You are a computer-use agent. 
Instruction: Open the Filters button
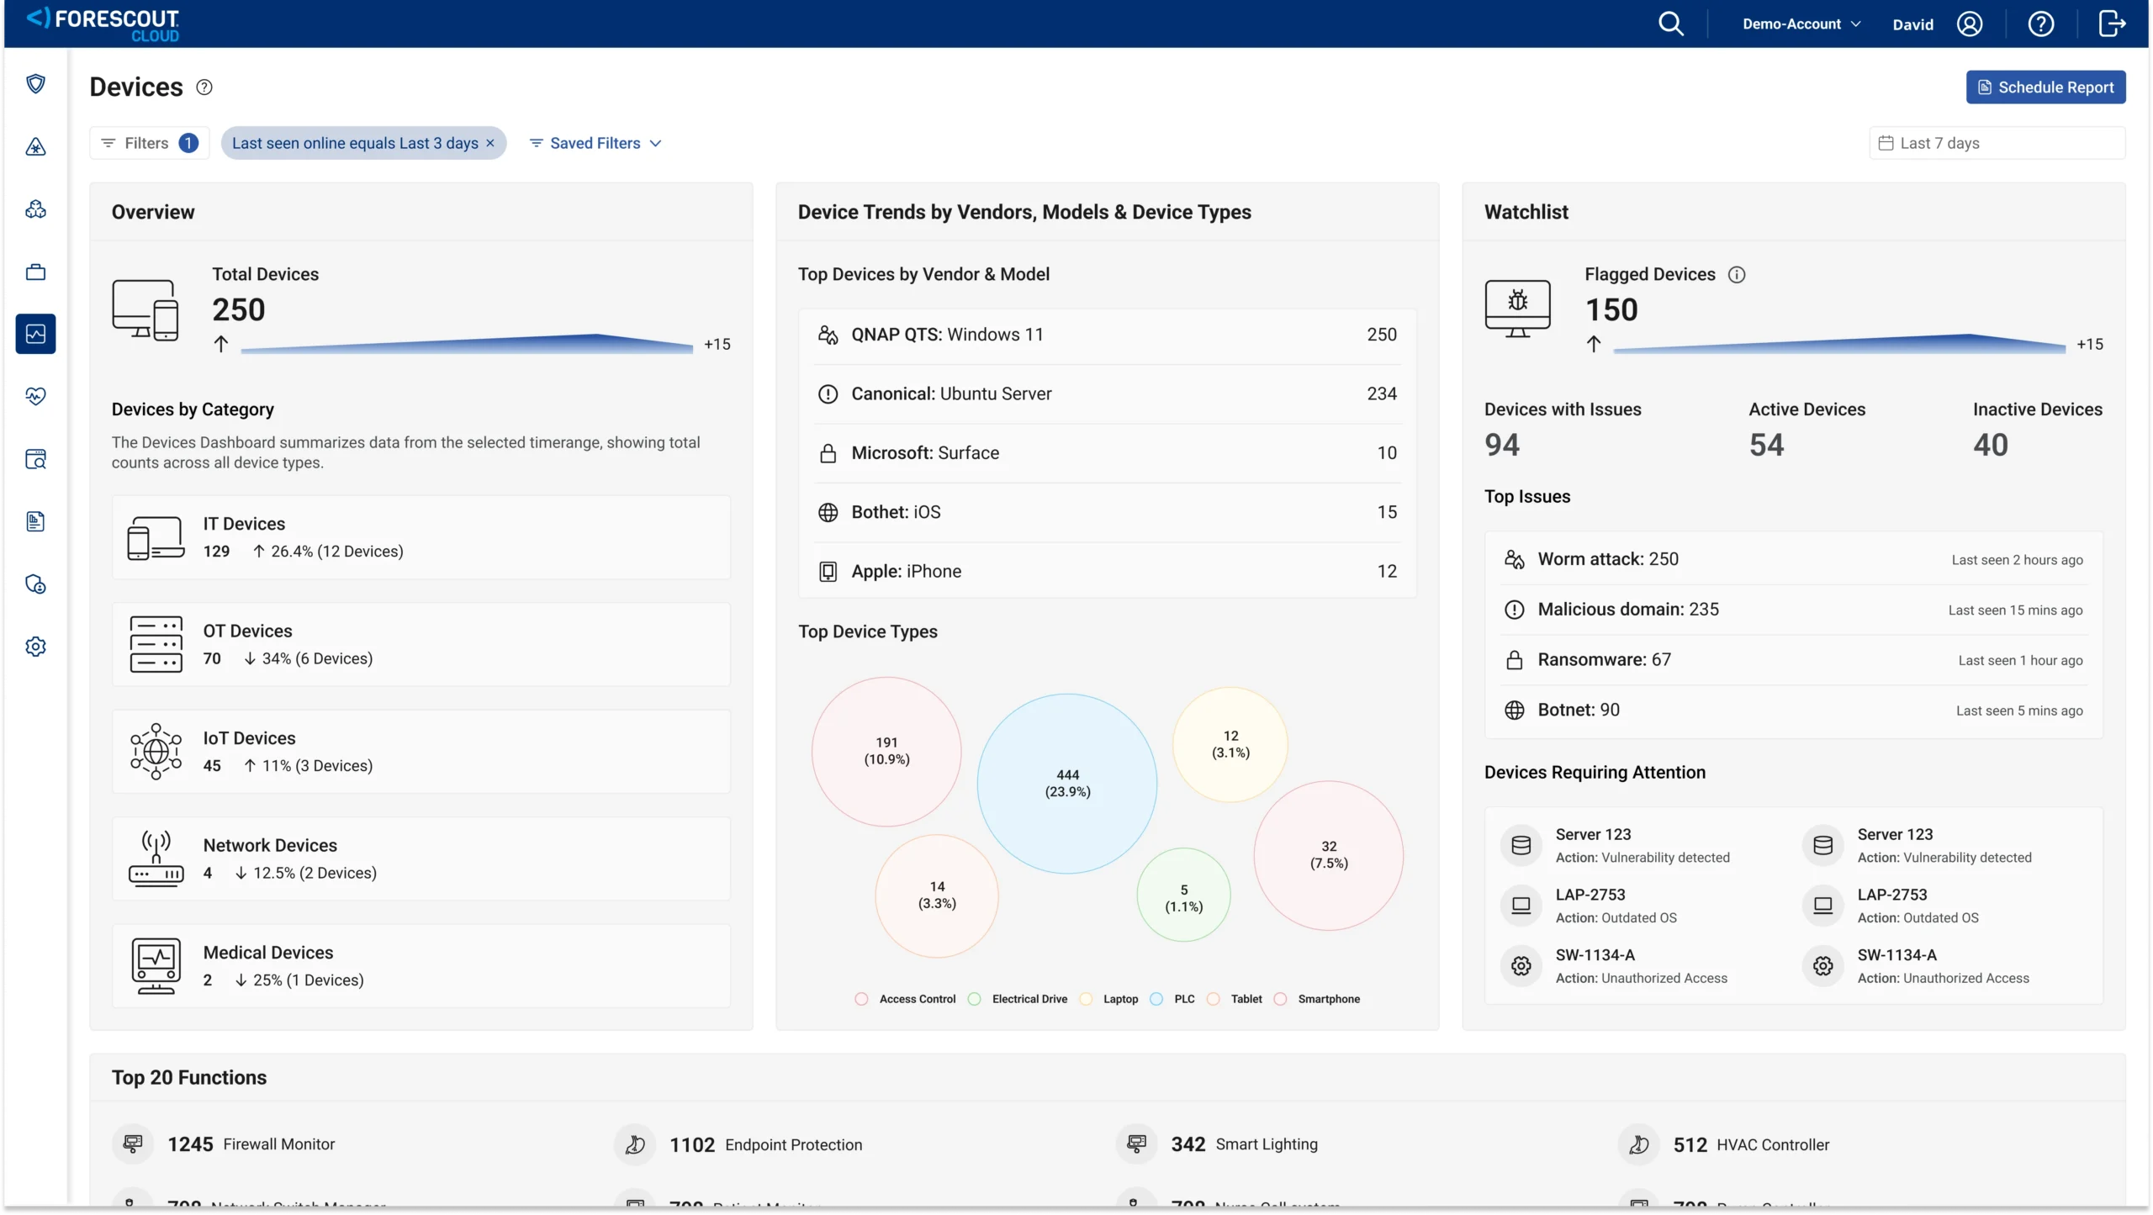(x=149, y=143)
